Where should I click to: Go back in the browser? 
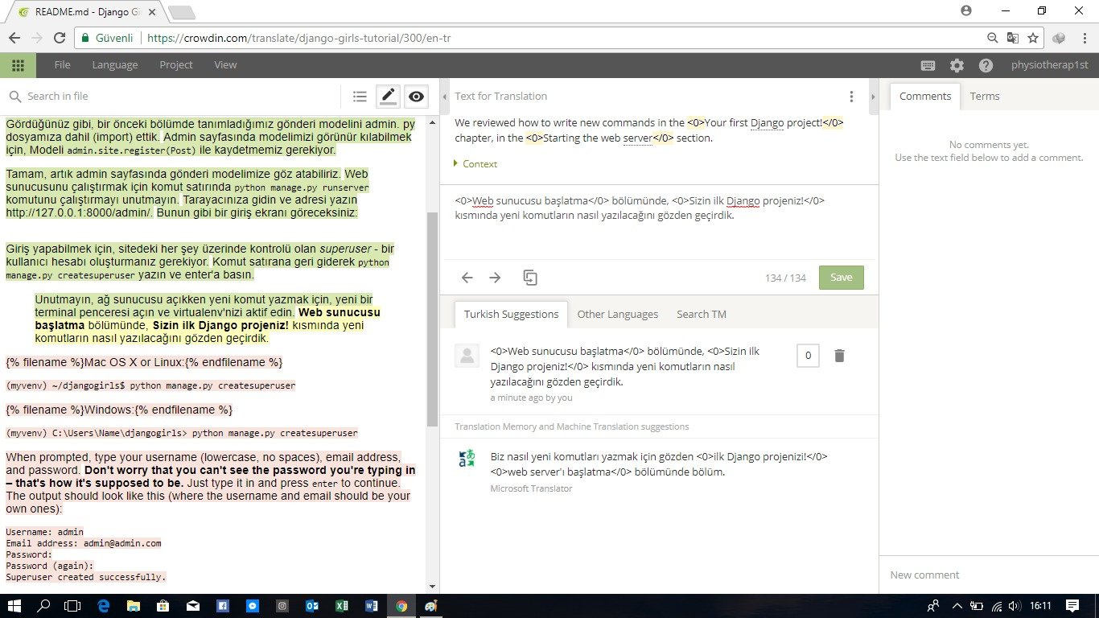14,37
